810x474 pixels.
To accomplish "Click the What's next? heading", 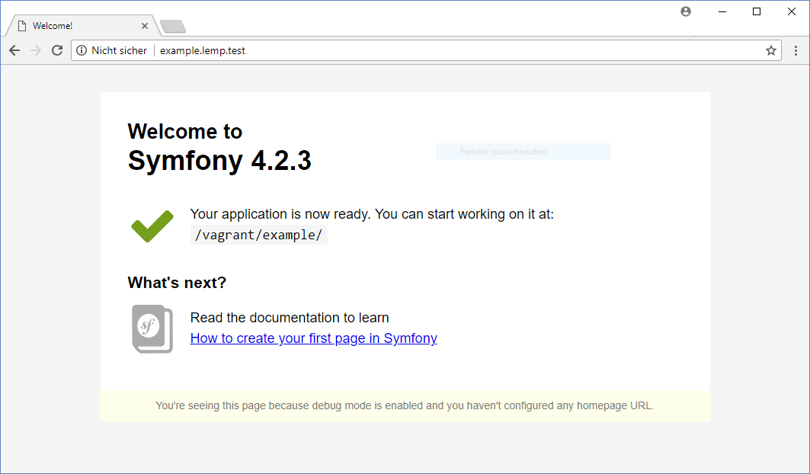I will tap(177, 282).
